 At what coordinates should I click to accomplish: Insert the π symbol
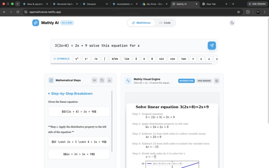(144, 59)
